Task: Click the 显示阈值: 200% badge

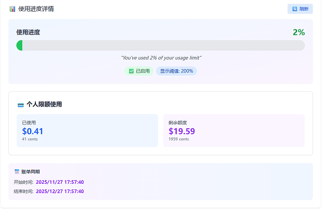Action: point(176,71)
